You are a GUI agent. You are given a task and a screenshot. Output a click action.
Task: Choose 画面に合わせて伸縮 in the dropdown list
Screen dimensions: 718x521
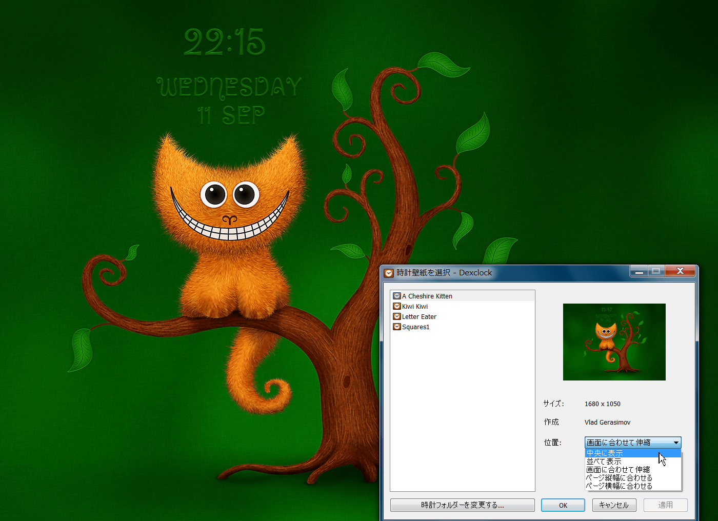(633, 470)
